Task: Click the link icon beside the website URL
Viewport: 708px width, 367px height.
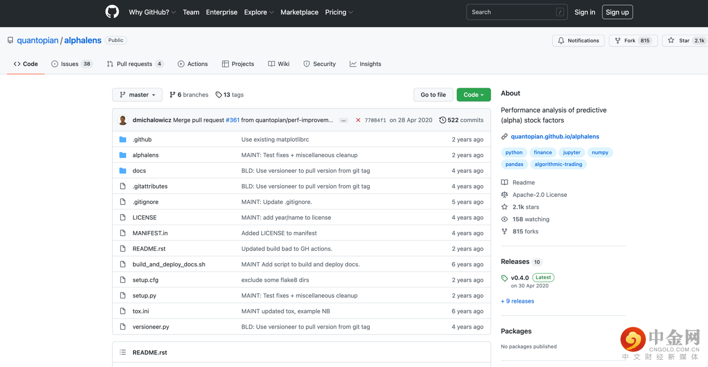Action: (x=504, y=137)
